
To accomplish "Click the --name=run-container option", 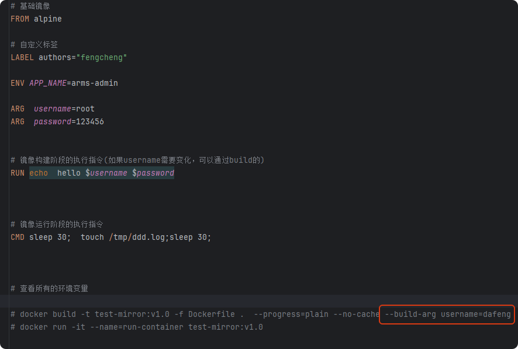I will [137, 327].
